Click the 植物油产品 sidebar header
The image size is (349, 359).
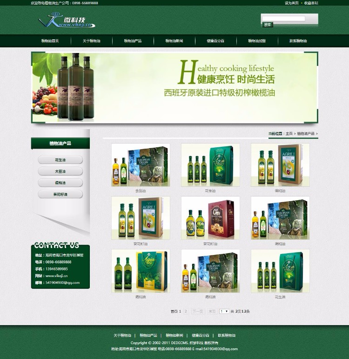[60, 144]
